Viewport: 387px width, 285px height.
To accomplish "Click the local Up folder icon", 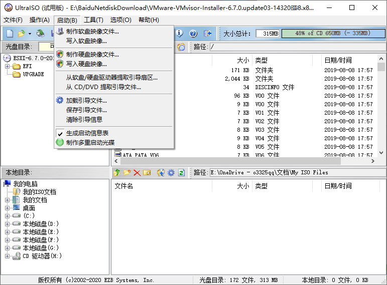I will coord(117,173).
